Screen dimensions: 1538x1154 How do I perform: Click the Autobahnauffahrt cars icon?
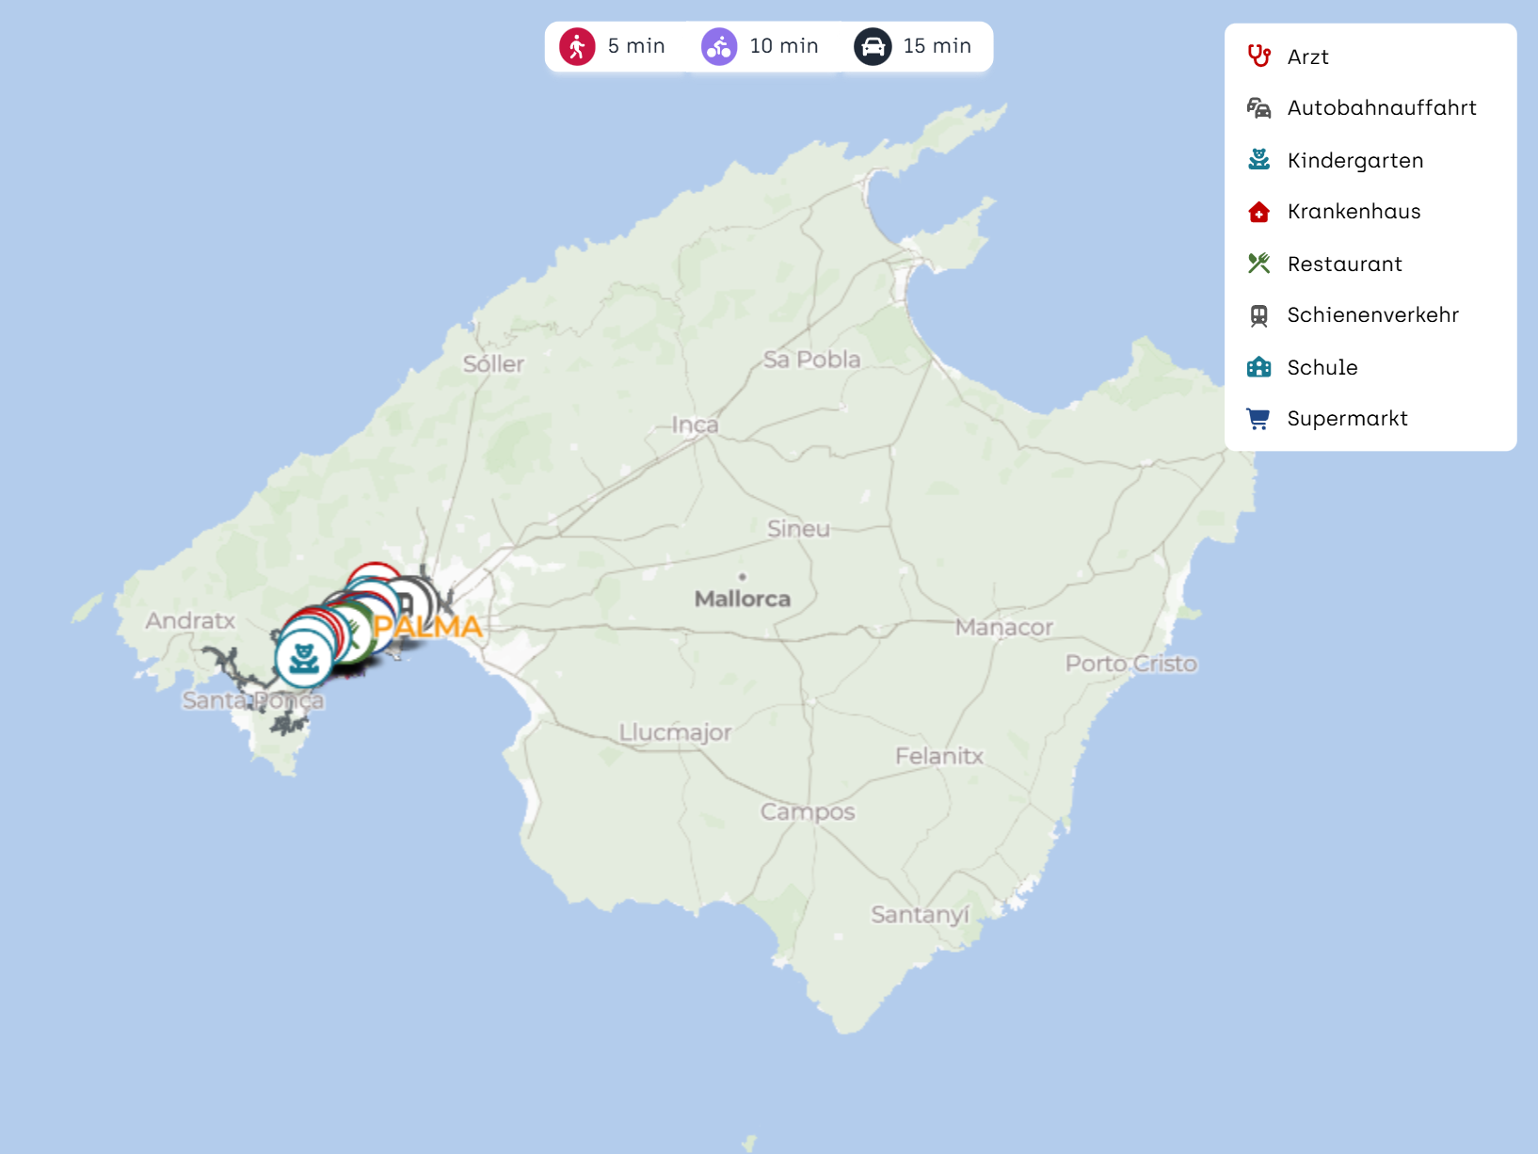click(1258, 108)
